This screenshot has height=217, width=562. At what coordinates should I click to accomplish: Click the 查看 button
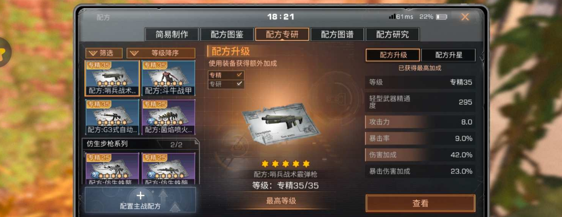421,203
